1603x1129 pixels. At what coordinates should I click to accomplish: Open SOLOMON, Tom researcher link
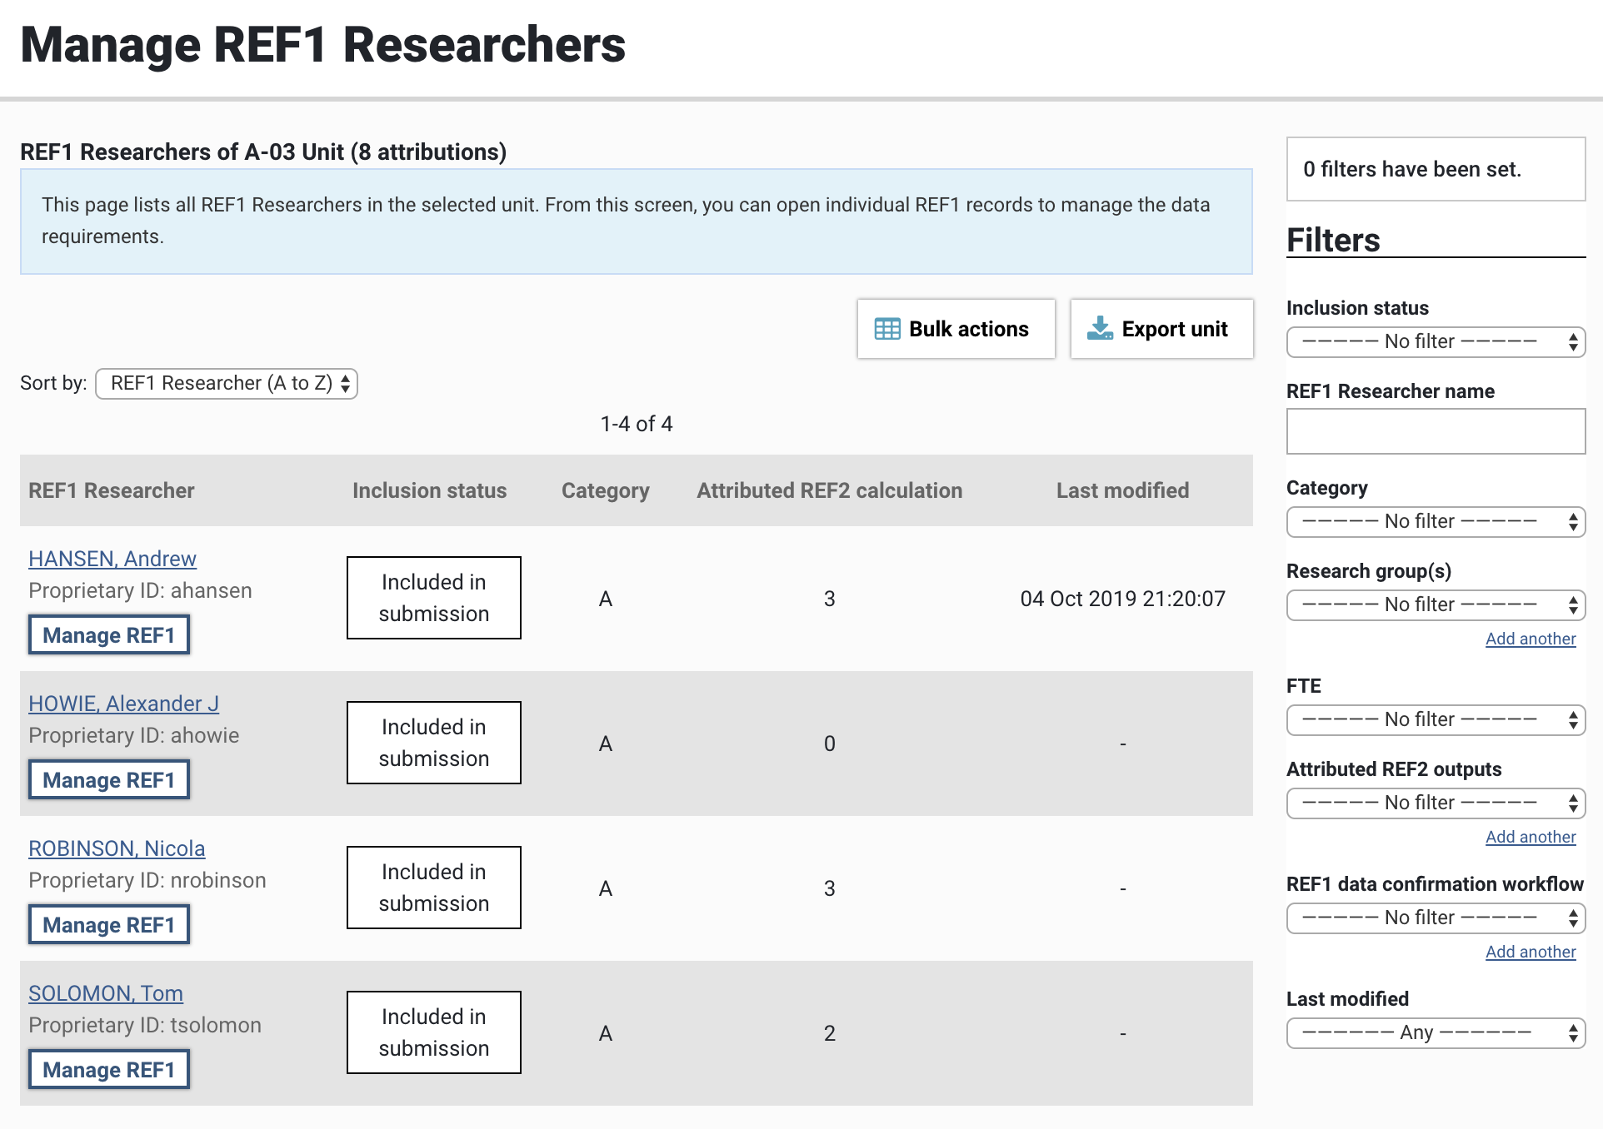(x=106, y=993)
